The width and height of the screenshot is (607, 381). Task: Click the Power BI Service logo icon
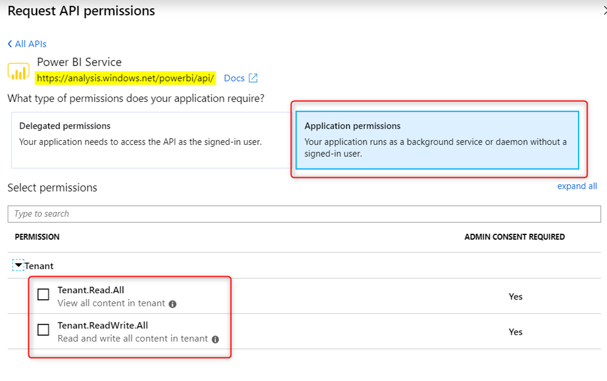(x=19, y=72)
